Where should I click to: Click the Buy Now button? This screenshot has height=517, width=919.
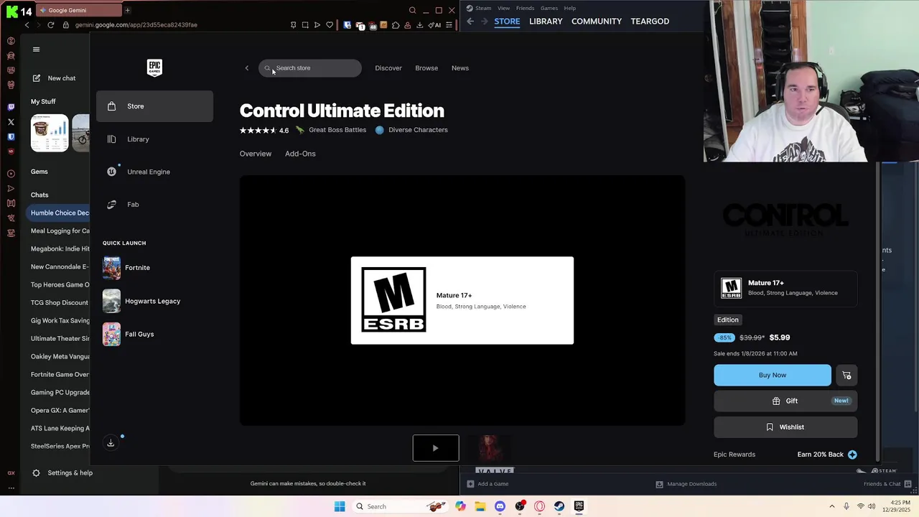[x=773, y=375]
